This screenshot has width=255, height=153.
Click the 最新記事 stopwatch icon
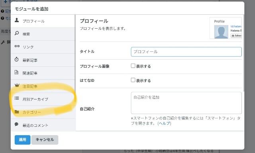click(17, 59)
